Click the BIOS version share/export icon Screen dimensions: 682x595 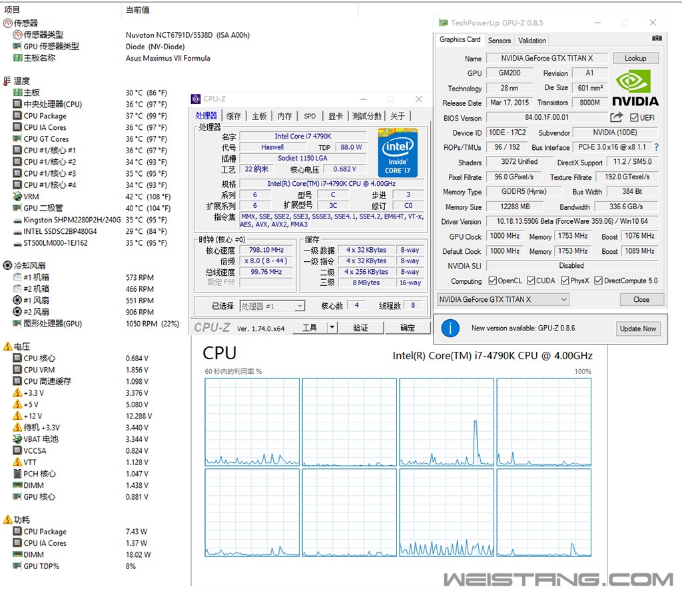tap(616, 117)
